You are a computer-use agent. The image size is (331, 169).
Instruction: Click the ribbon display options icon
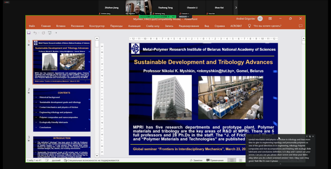tap(270, 19)
